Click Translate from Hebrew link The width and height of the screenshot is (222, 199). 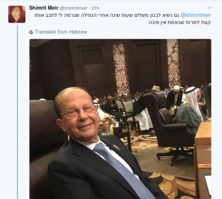point(61,32)
